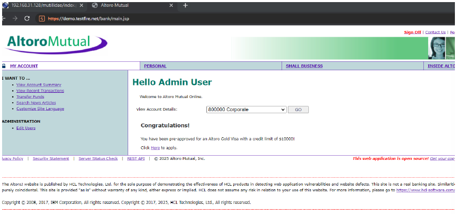Viewport: 457px width, 216px height.
Task: Open Search News Articles link
Action: [36, 103]
